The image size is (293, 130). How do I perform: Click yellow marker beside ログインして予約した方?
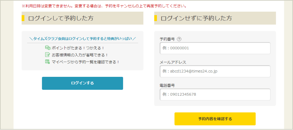pos(23,18)
